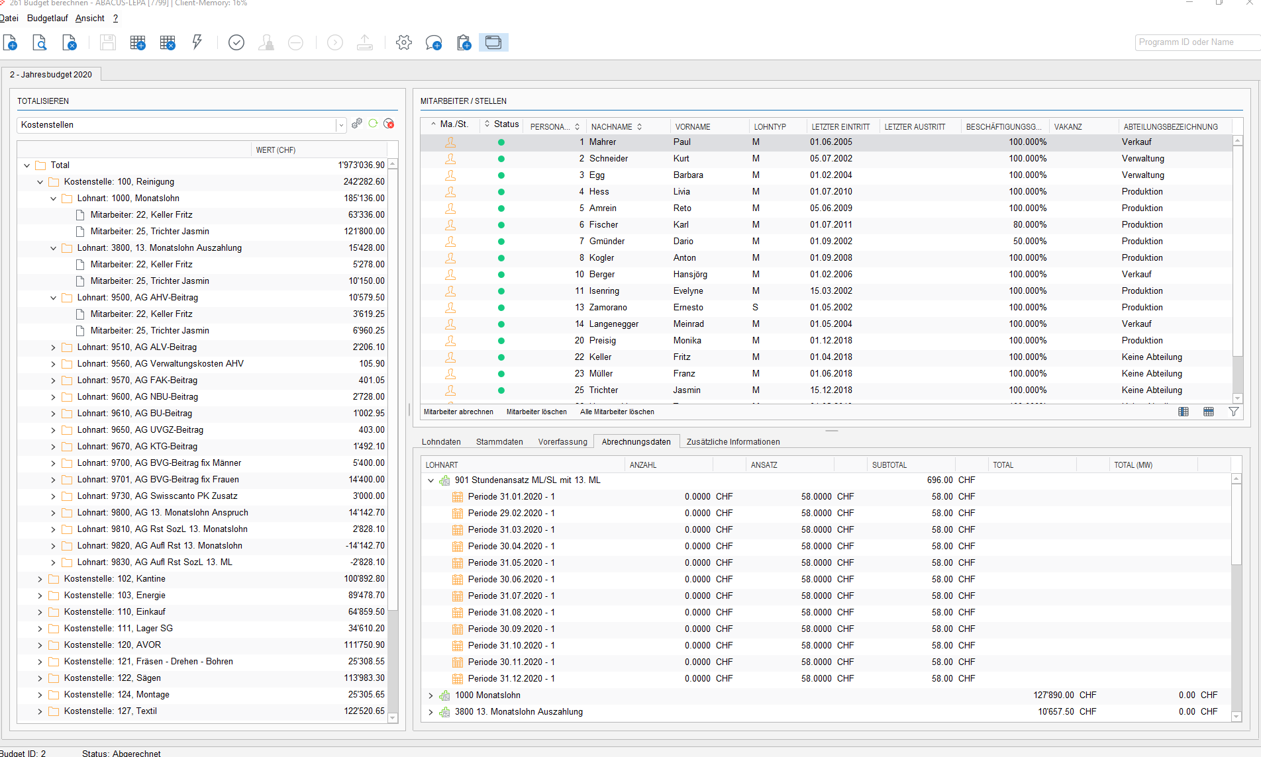This screenshot has height=757, width=1261.
Task: Collapse the Total tree node
Action: (27, 165)
